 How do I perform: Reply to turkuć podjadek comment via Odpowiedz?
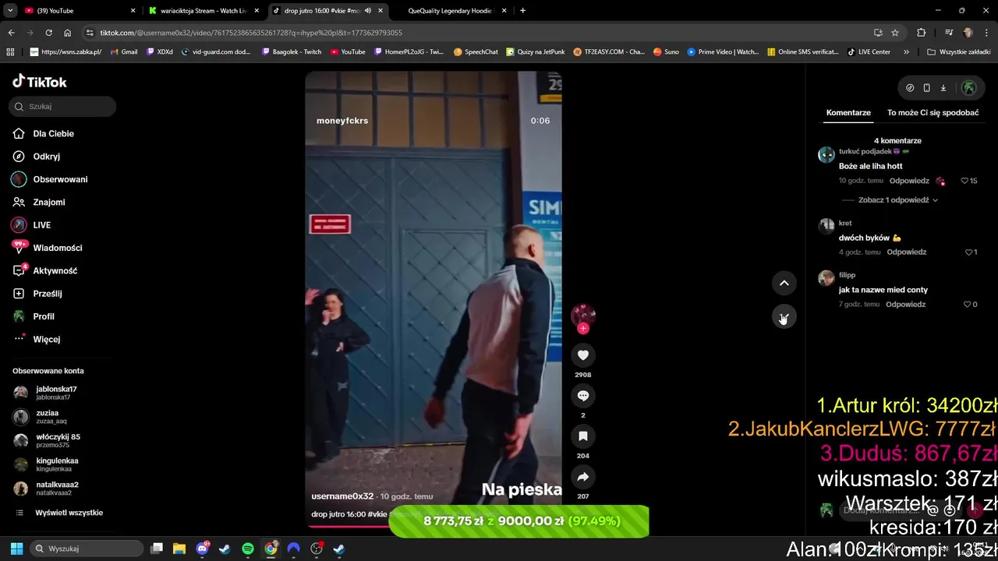[x=909, y=181]
